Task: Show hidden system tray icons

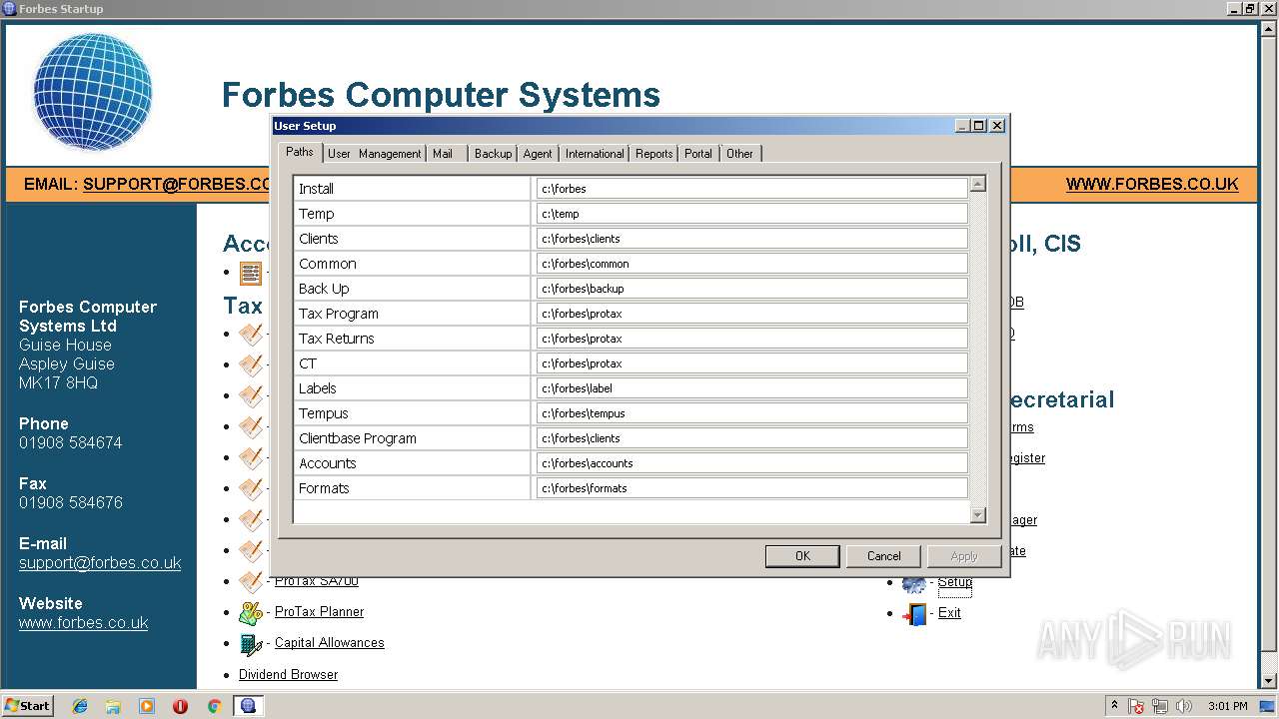Action: 1114,706
